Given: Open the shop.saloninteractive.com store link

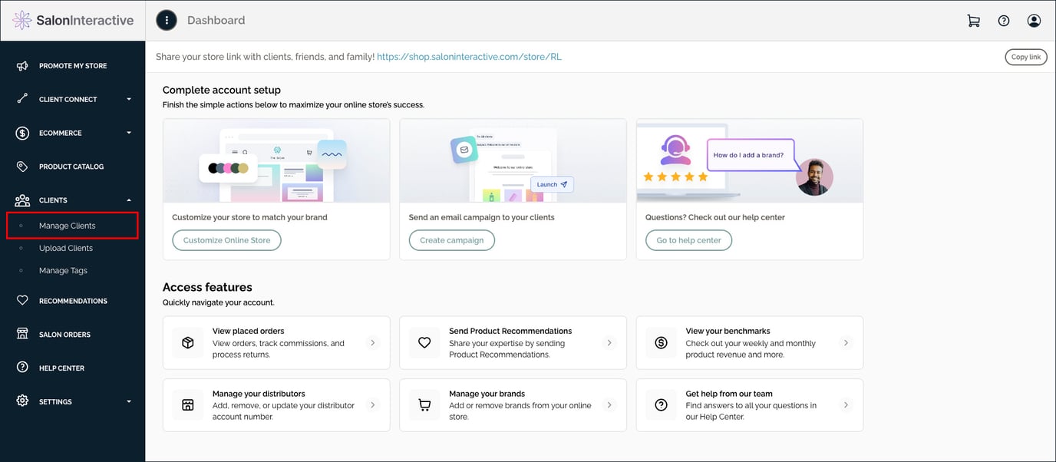Looking at the screenshot, I should [x=469, y=57].
